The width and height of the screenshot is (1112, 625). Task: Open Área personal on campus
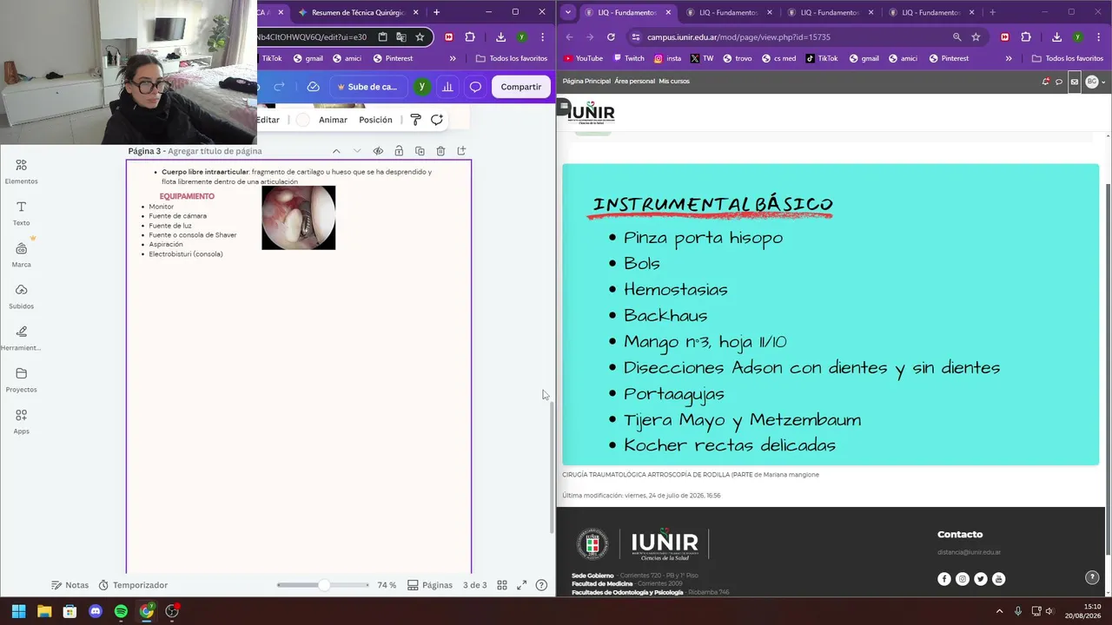(634, 82)
